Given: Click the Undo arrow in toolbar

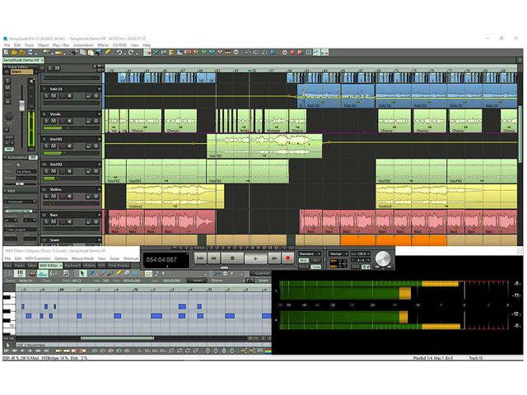Looking at the screenshot, I should (119, 53).
